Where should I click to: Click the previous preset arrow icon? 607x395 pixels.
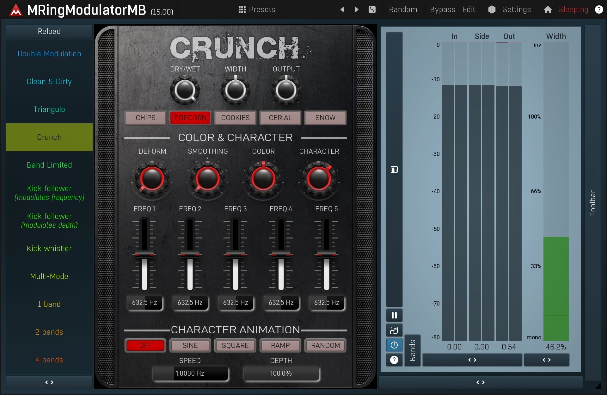342,9
